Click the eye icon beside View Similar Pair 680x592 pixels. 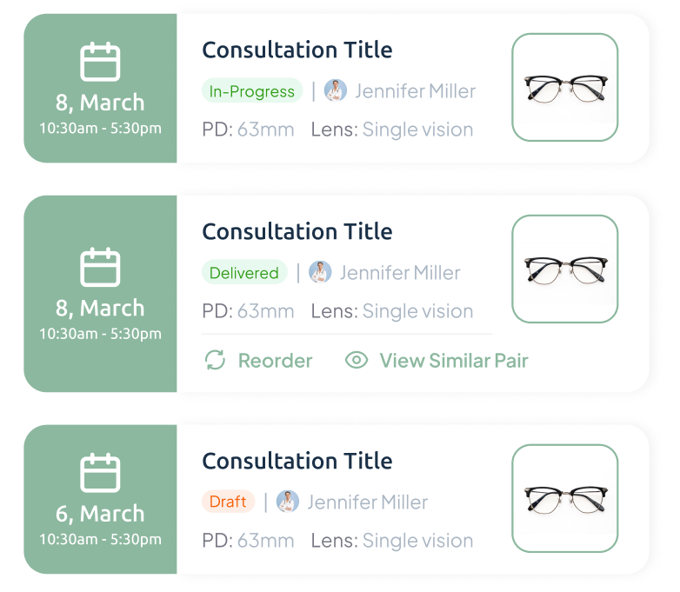point(357,360)
